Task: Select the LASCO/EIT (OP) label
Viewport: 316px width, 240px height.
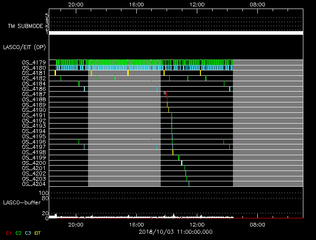Action: tap(24, 47)
